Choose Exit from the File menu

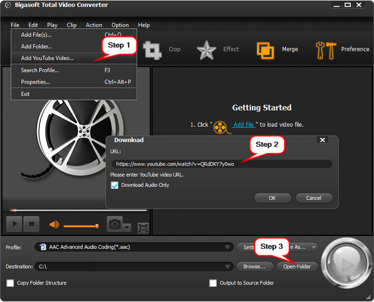pos(74,94)
